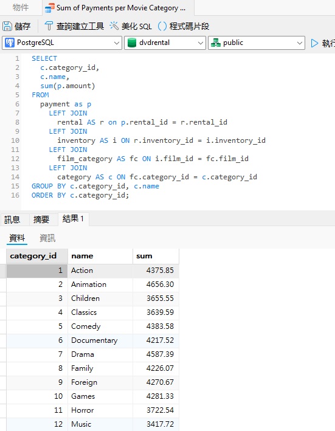The width and height of the screenshot is (335, 431).
Task: Click the query tab's document icon
Action: click(x=49, y=8)
